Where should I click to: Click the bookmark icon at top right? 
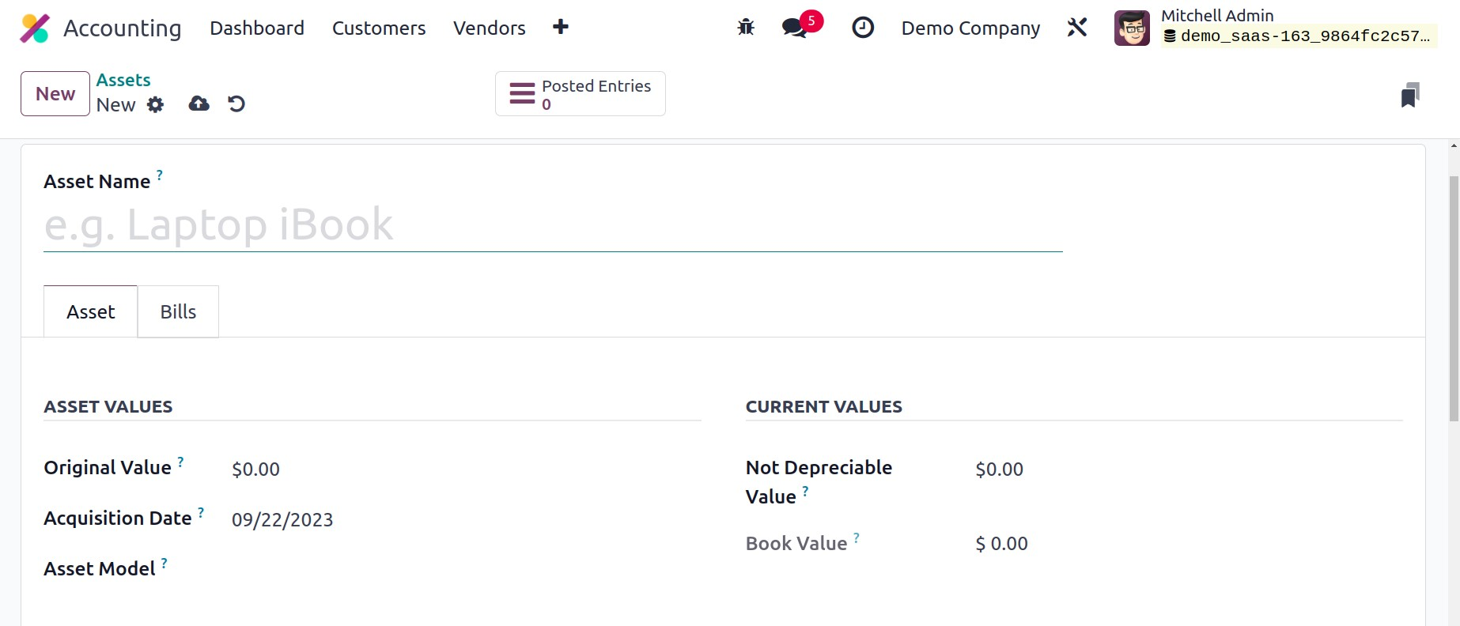[1409, 95]
